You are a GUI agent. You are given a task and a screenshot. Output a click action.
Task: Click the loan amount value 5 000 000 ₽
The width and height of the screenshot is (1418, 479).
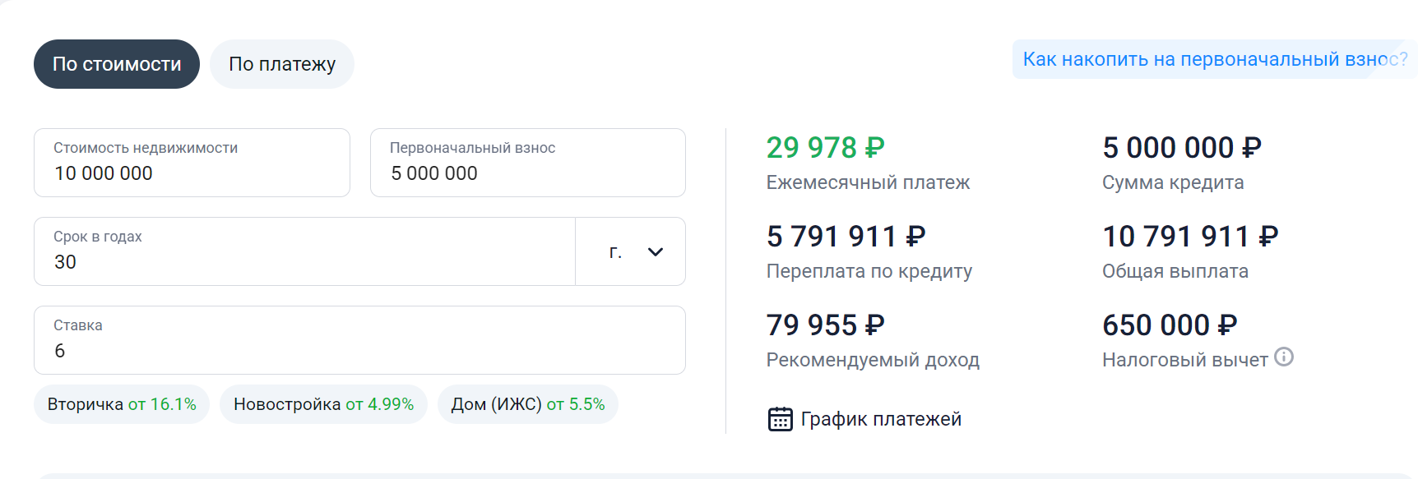tap(1181, 148)
